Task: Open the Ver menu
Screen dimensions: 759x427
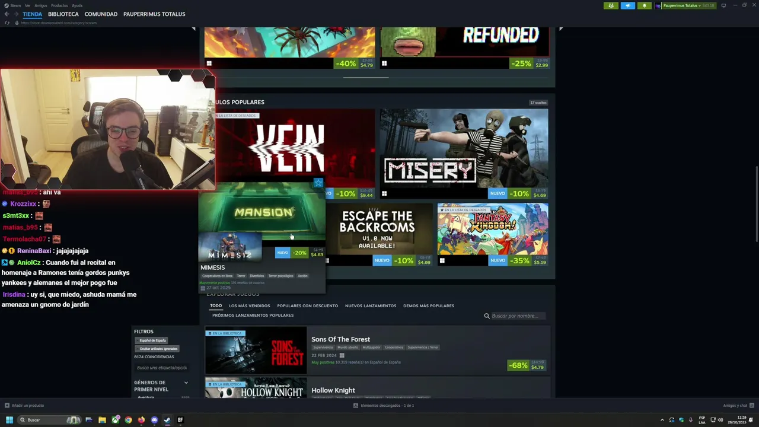Action: [x=27, y=5]
